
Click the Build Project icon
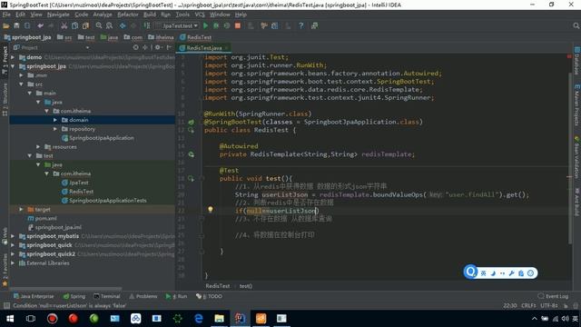coord(147,25)
